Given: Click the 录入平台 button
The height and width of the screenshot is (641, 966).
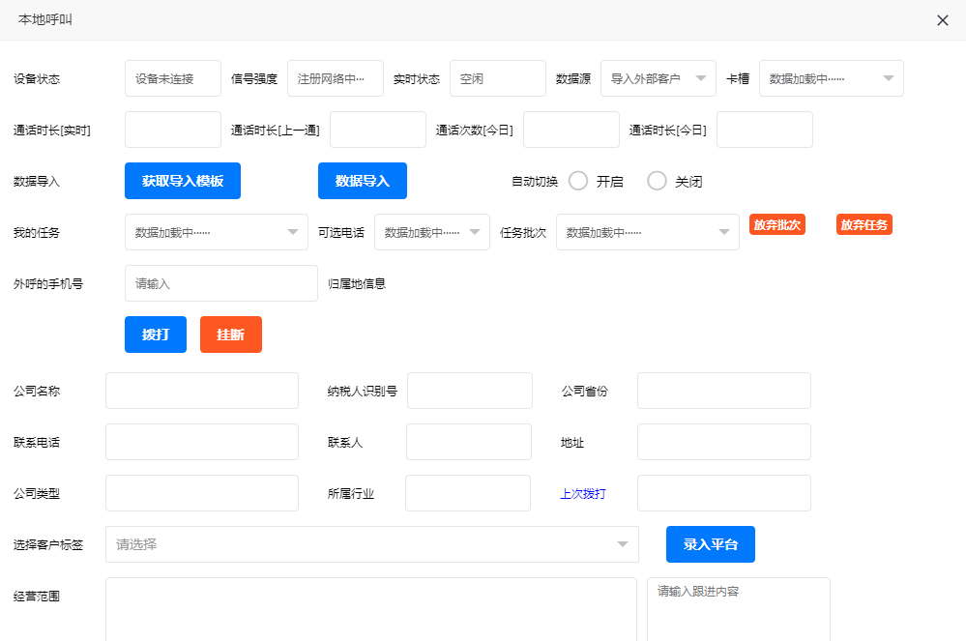Looking at the screenshot, I should 711,544.
